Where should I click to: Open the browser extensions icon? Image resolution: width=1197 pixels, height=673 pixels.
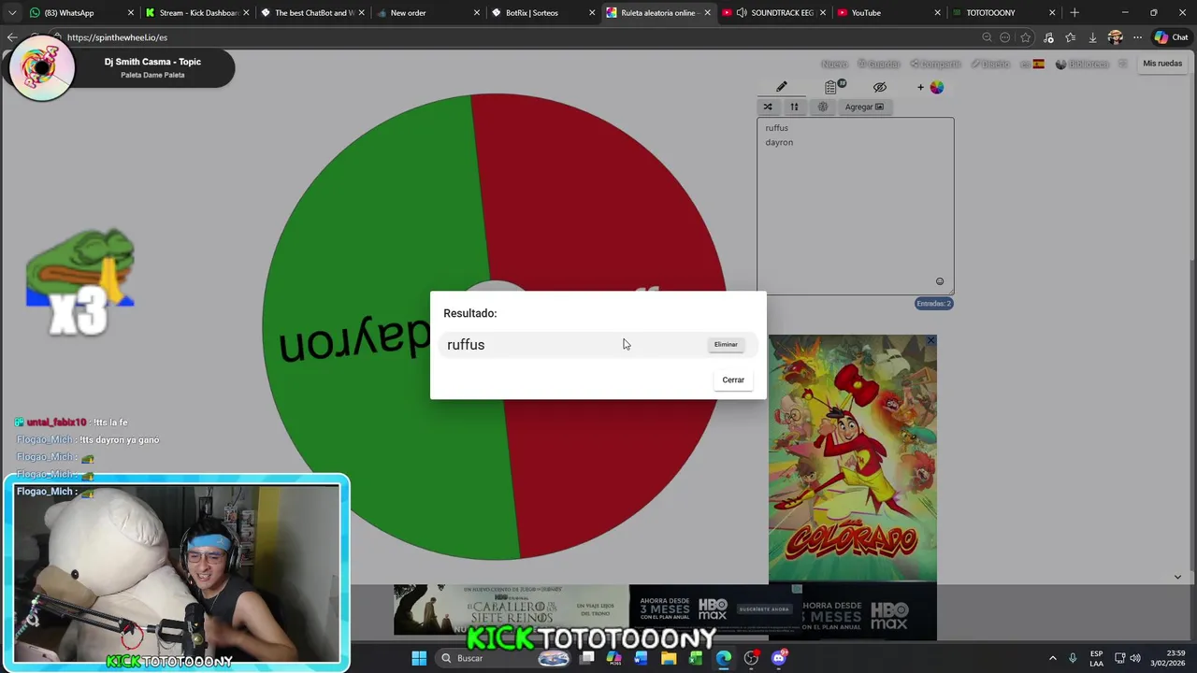tap(1048, 37)
